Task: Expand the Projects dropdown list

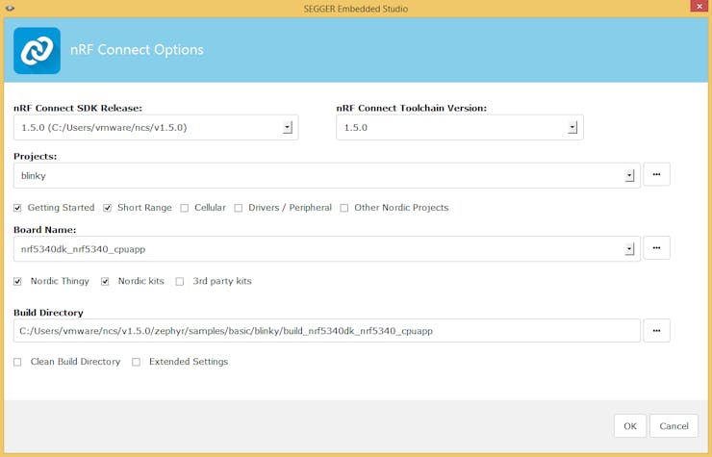Action: point(629,176)
